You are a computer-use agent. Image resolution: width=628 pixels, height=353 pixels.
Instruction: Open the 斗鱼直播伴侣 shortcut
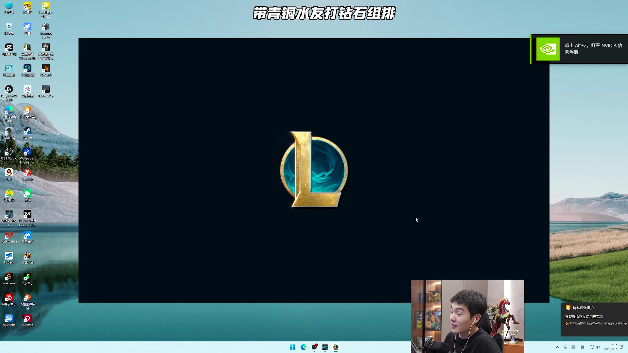(27, 302)
